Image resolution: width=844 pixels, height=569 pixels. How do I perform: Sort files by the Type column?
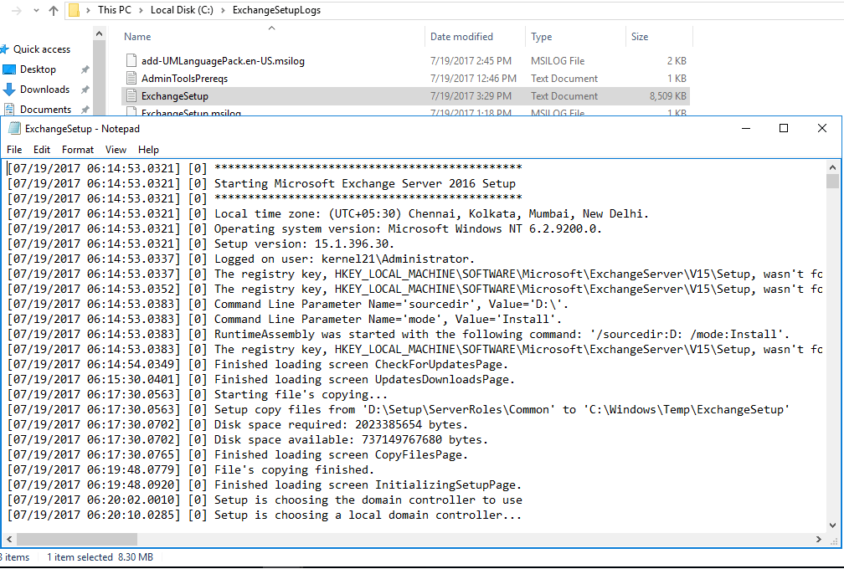[541, 37]
